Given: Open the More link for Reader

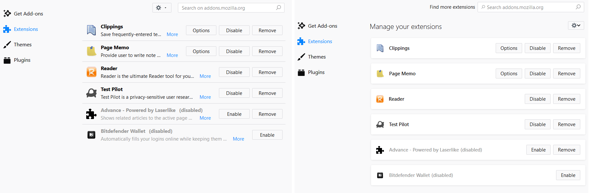Looking at the screenshot, I should (x=205, y=76).
